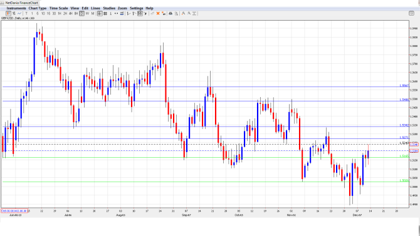
Task: Click the 1.5567 resistance line label
Action: (x=404, y=86)
